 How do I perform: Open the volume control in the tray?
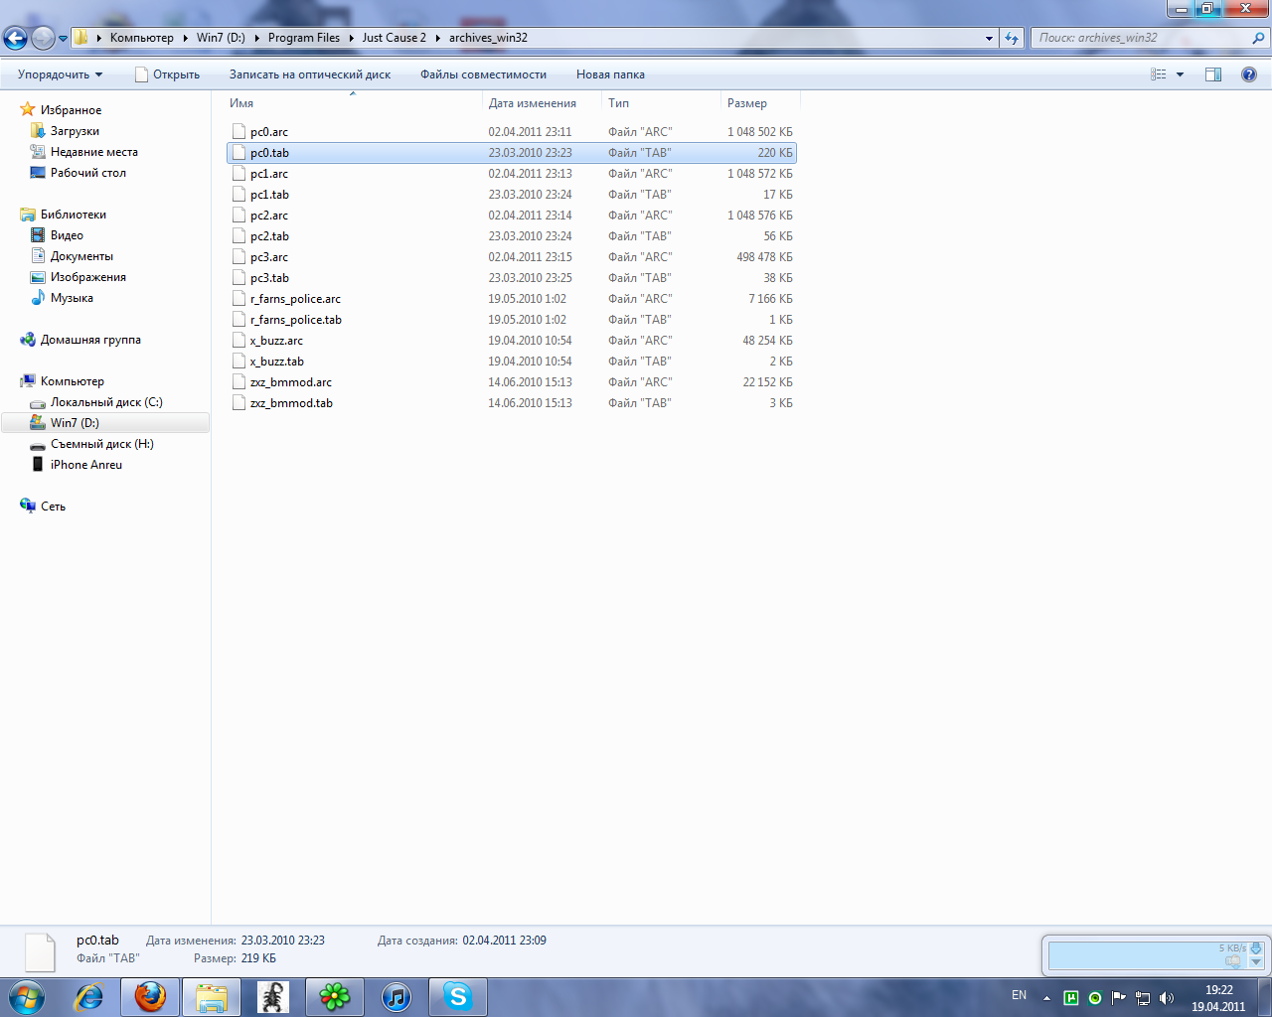1167,998
